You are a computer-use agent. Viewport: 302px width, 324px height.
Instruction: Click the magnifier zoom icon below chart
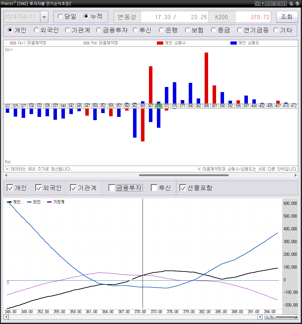point(267,317)
